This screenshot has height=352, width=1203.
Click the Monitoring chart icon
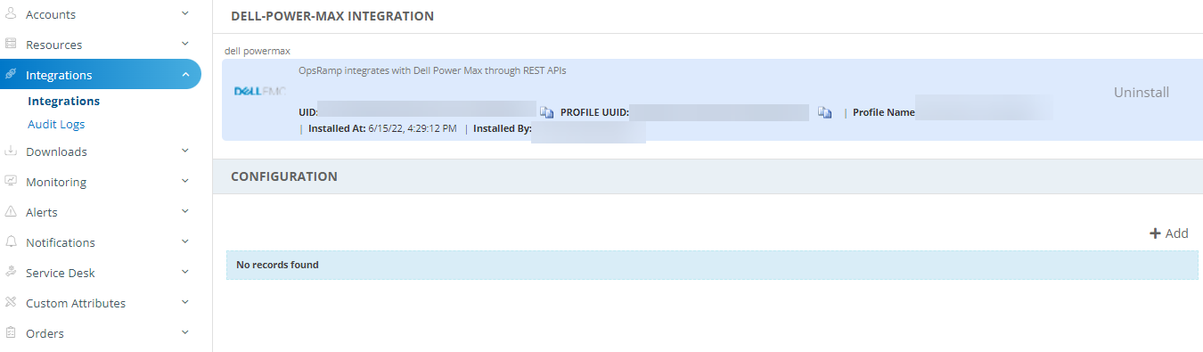point(11,181)
